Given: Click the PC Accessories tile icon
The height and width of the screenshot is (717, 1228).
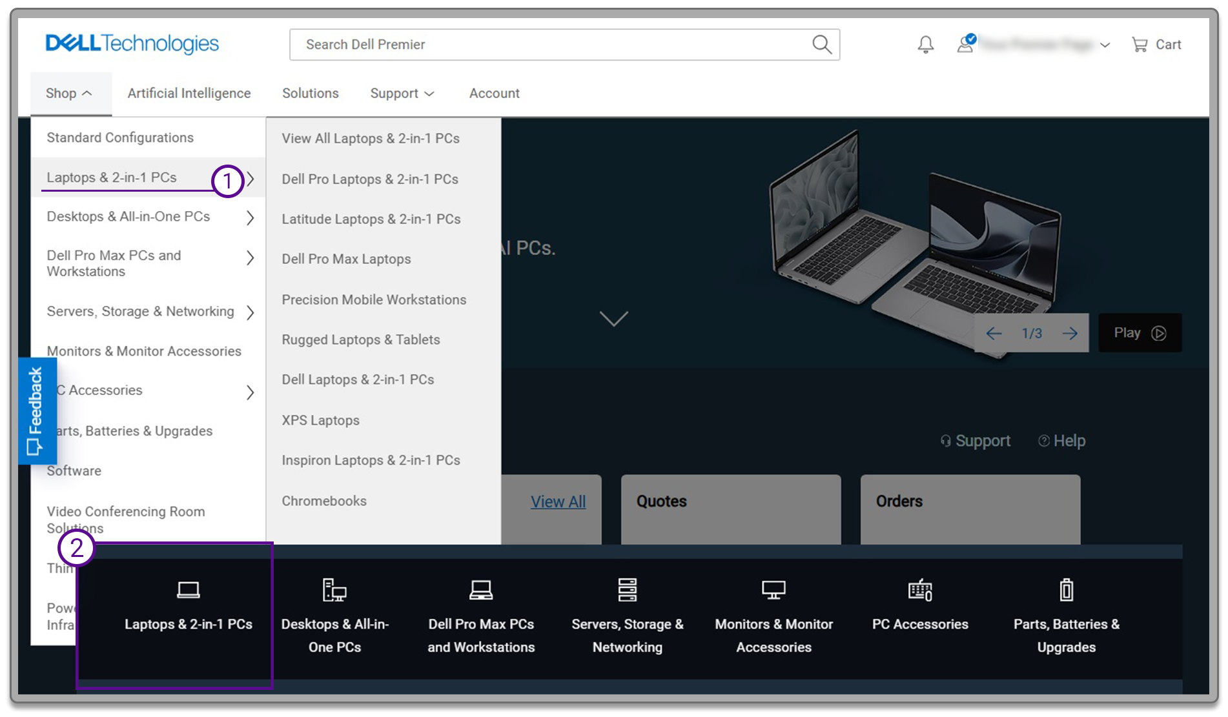Looking at the screenshot, I should 920,590.
